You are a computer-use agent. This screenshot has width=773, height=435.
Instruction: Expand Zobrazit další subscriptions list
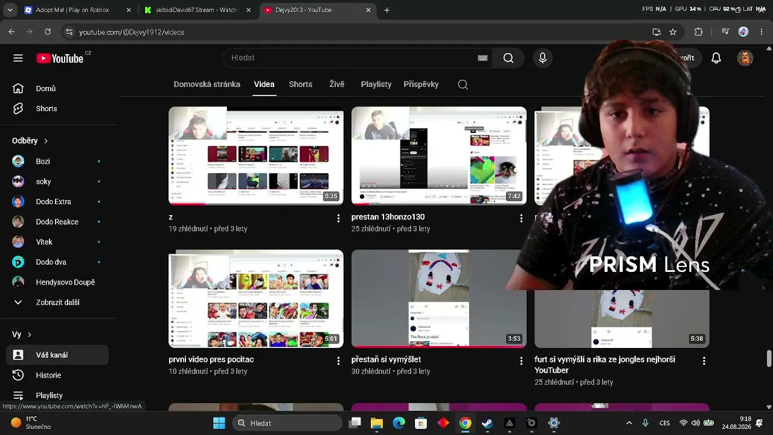[x=57, y=302]
